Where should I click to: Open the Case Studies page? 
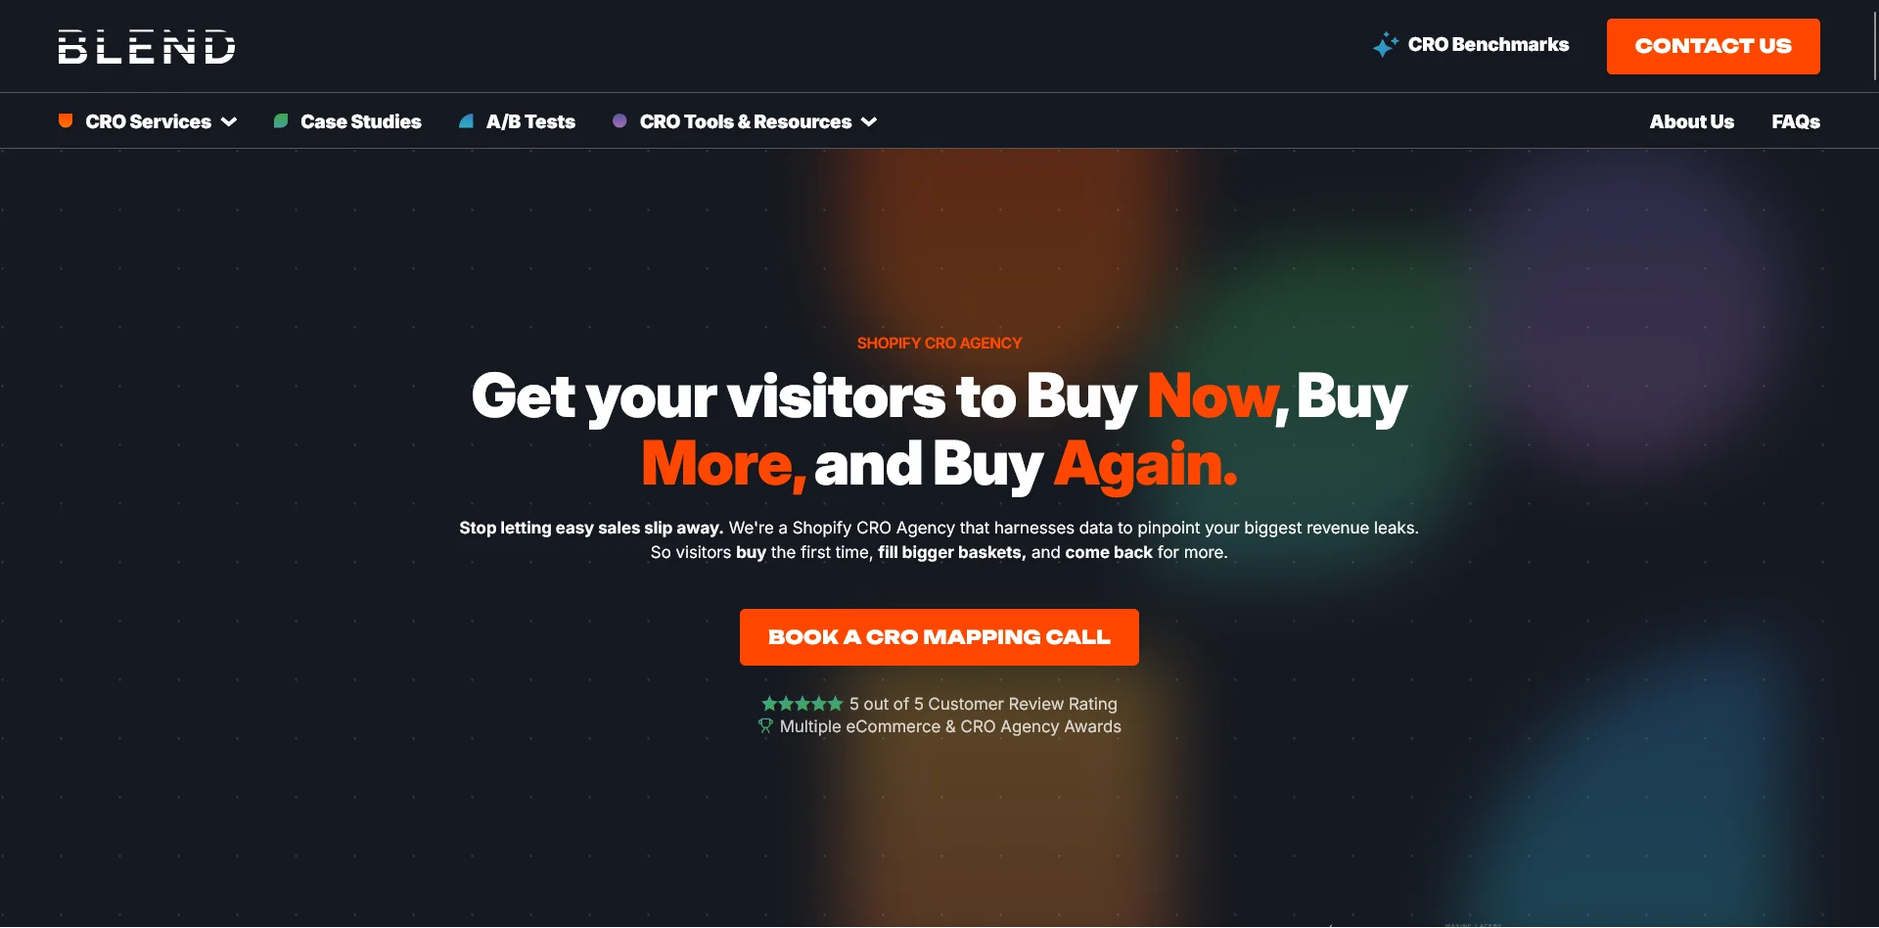pos(361,121)
